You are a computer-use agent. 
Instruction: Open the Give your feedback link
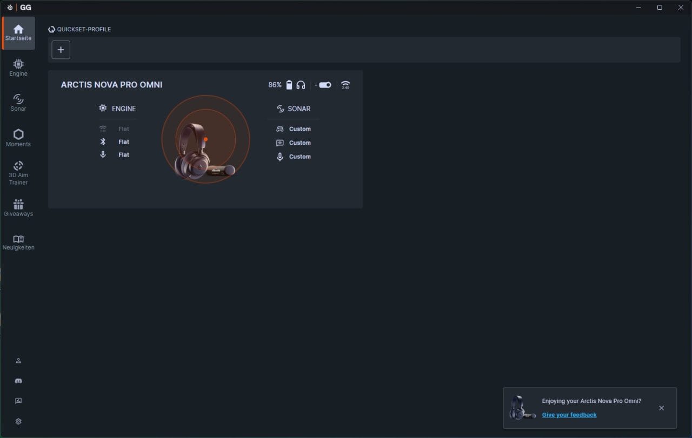point(569,415)
